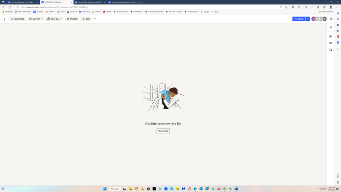The height and width of the screenshot is (192, 341).
Task: Click the back arrow in the Dropbox preview toolbar
Action: [x=4, y=19]
